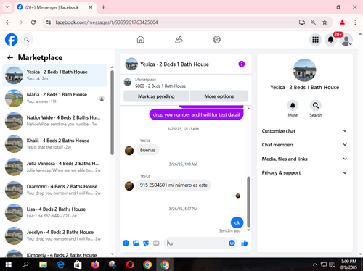Expand Privacy & support section
Viewport: 363px width, 271px height.
pos(304,172)
